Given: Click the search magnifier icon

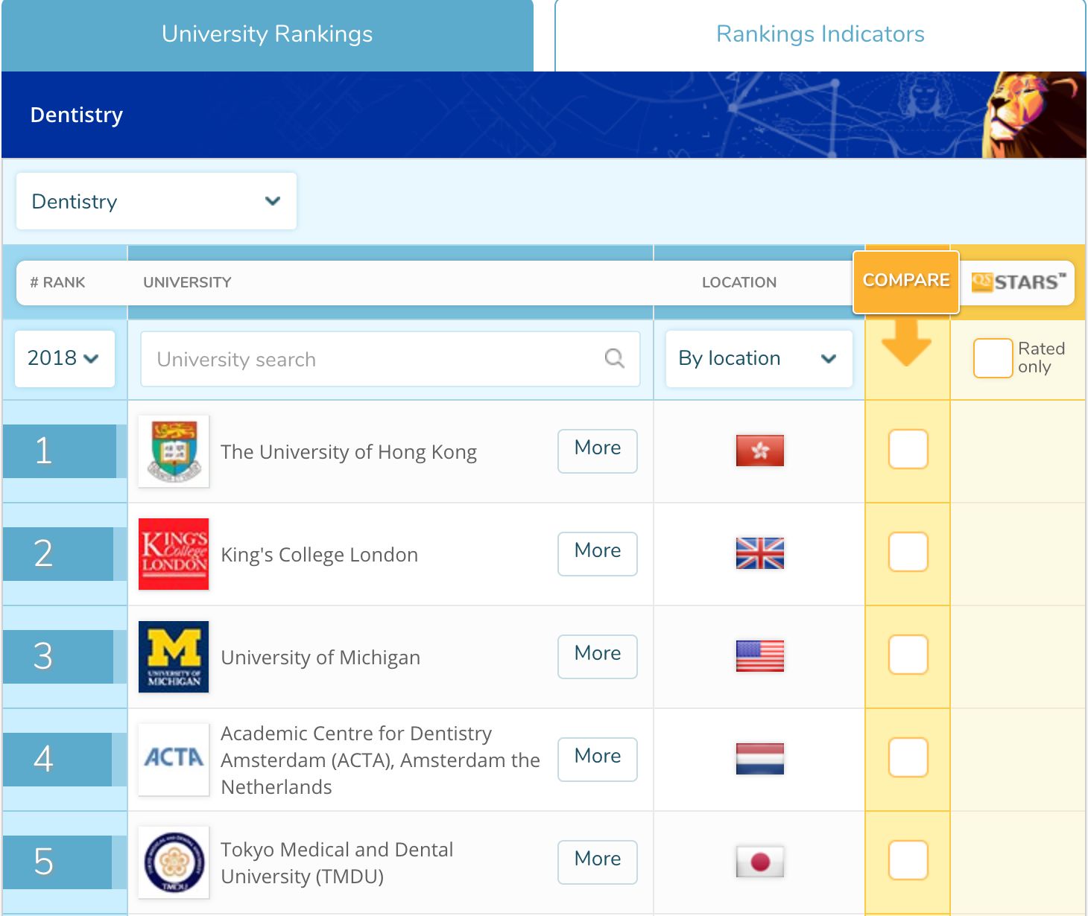Looking at the screenshot, I should click(x=614, y=359).
